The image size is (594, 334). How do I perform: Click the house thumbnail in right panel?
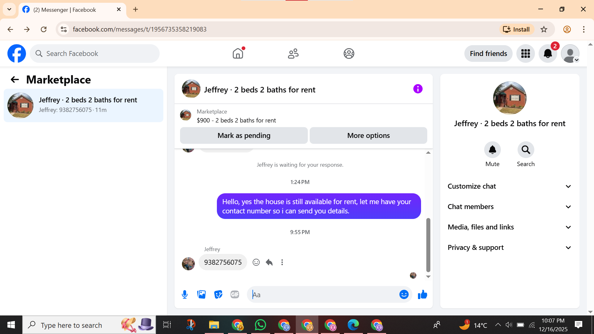(x=510, y=98)
